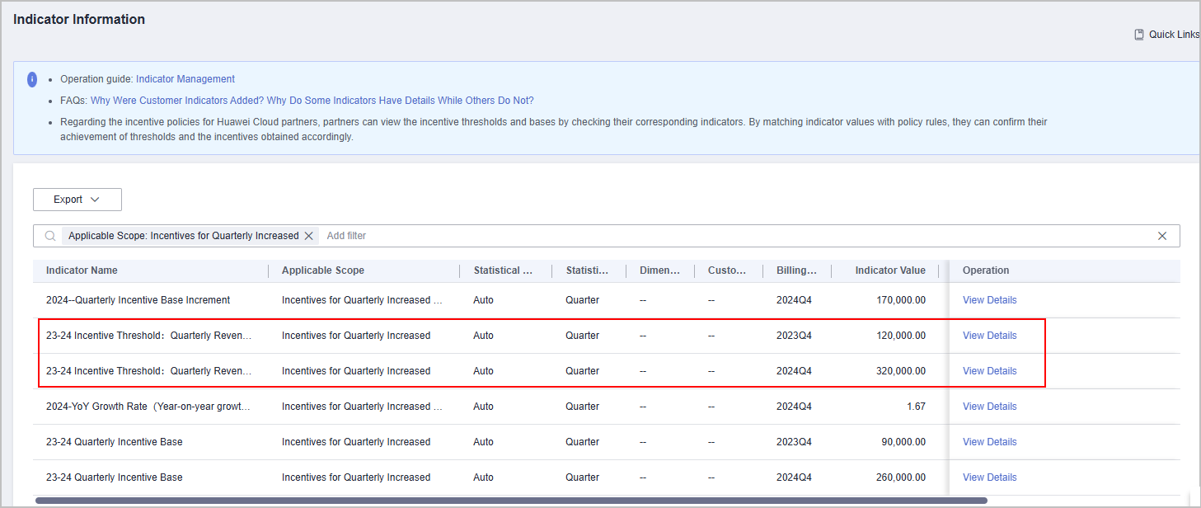1201x508 pixels.
Task: View details for 2024Q4 Incentive Threshold row
Action: coord(989,371)
